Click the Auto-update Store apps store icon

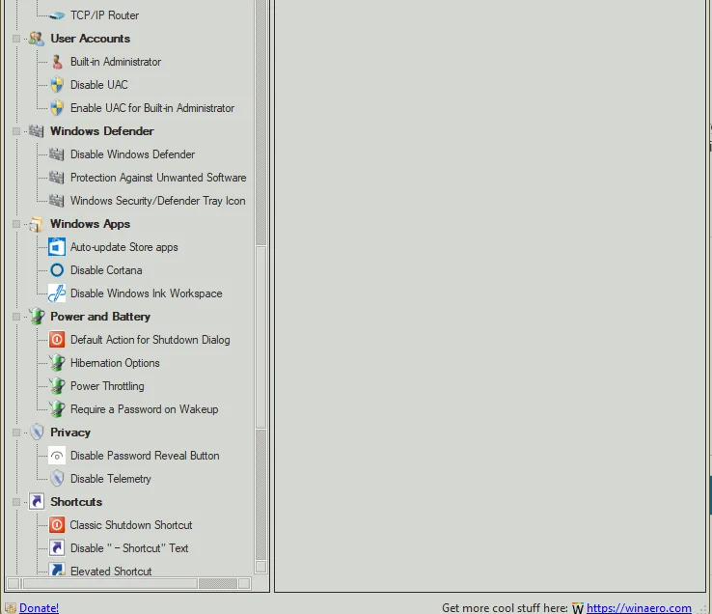click(x=57, y=247)
